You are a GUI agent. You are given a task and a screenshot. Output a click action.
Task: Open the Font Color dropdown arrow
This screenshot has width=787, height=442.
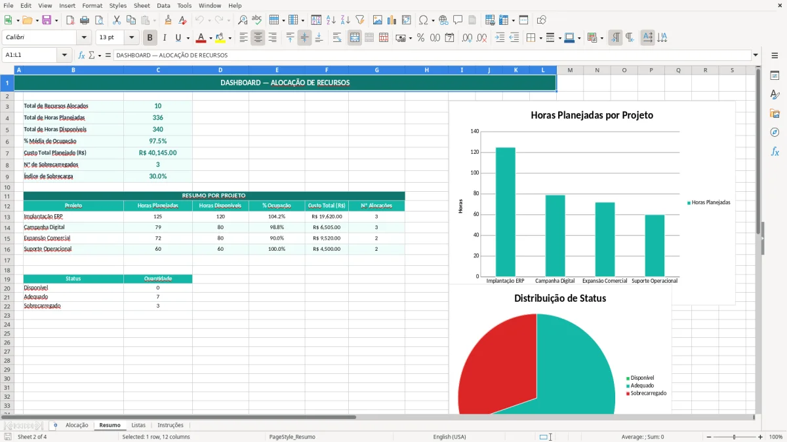tap(210, 38)
